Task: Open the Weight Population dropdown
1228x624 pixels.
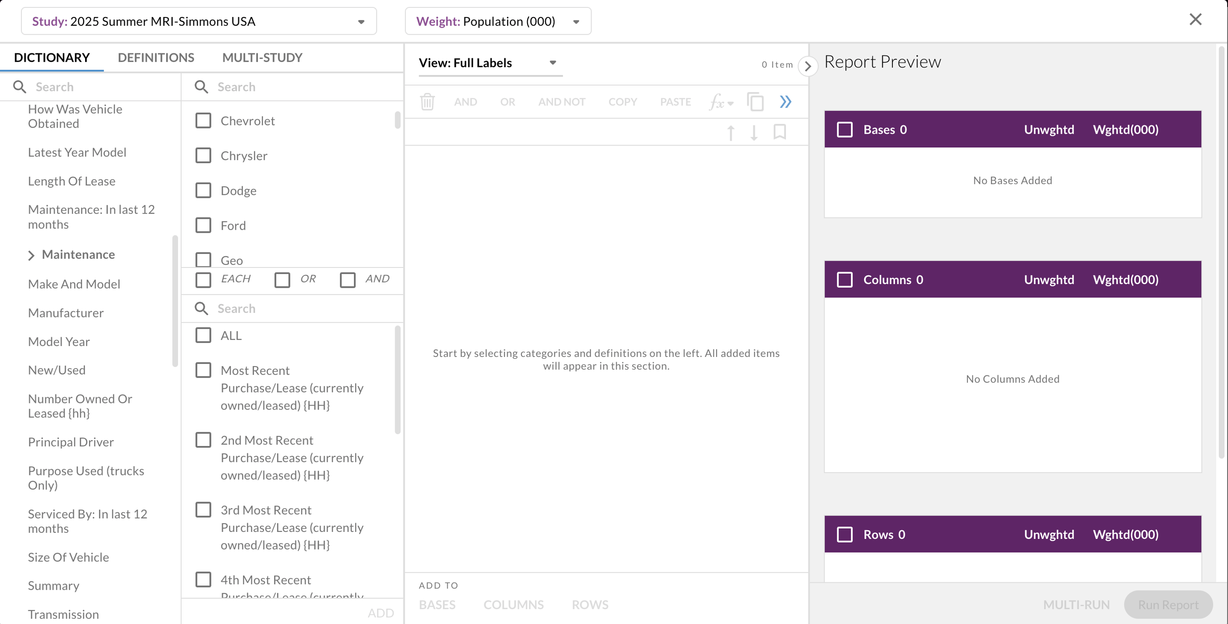Action: point(498,21)
